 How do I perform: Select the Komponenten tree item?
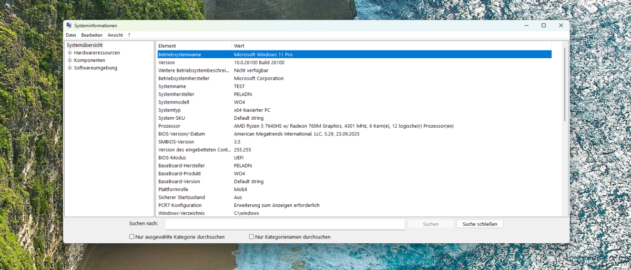pos(89,60)
